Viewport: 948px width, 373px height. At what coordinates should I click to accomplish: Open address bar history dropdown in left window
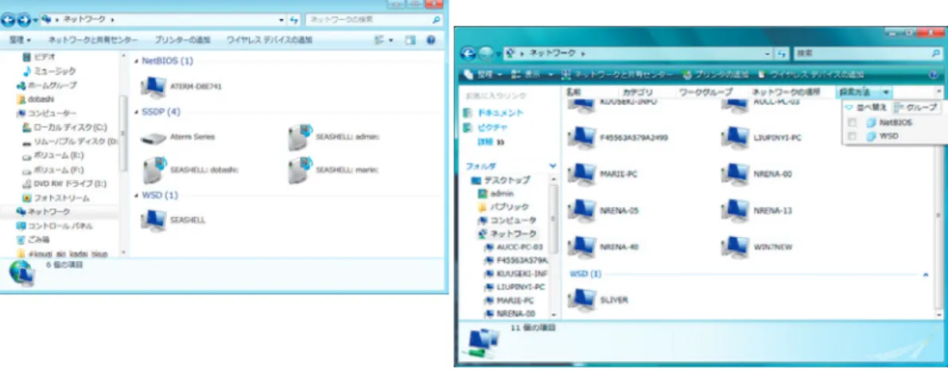282,20
